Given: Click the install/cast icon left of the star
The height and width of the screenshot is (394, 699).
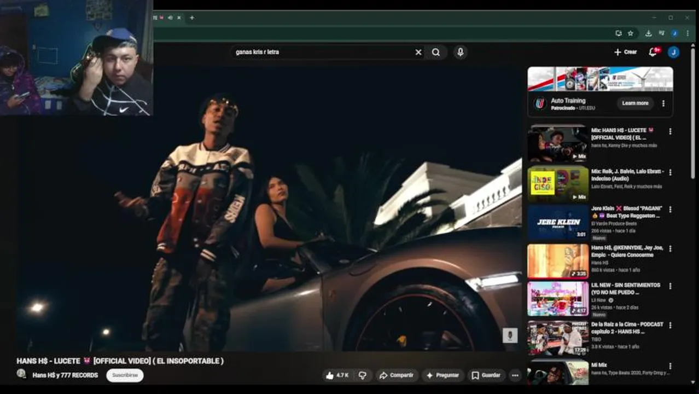Looking at the screenshot, I should [x=619, y=33].
